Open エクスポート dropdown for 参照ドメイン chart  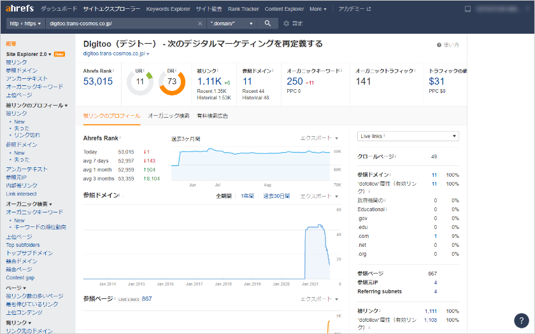pos(319,196)
